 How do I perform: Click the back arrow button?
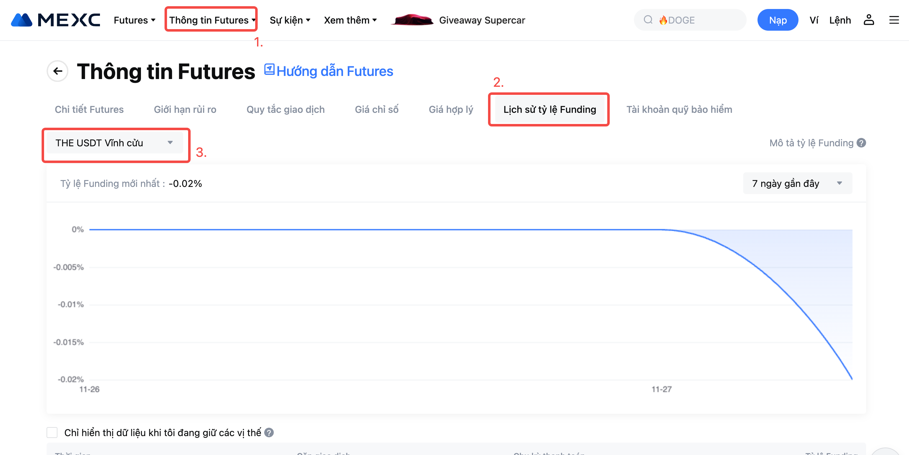coord(57,71)
